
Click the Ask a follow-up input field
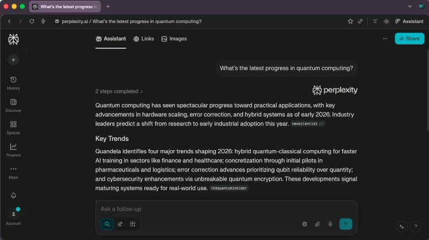coord(226,209)
